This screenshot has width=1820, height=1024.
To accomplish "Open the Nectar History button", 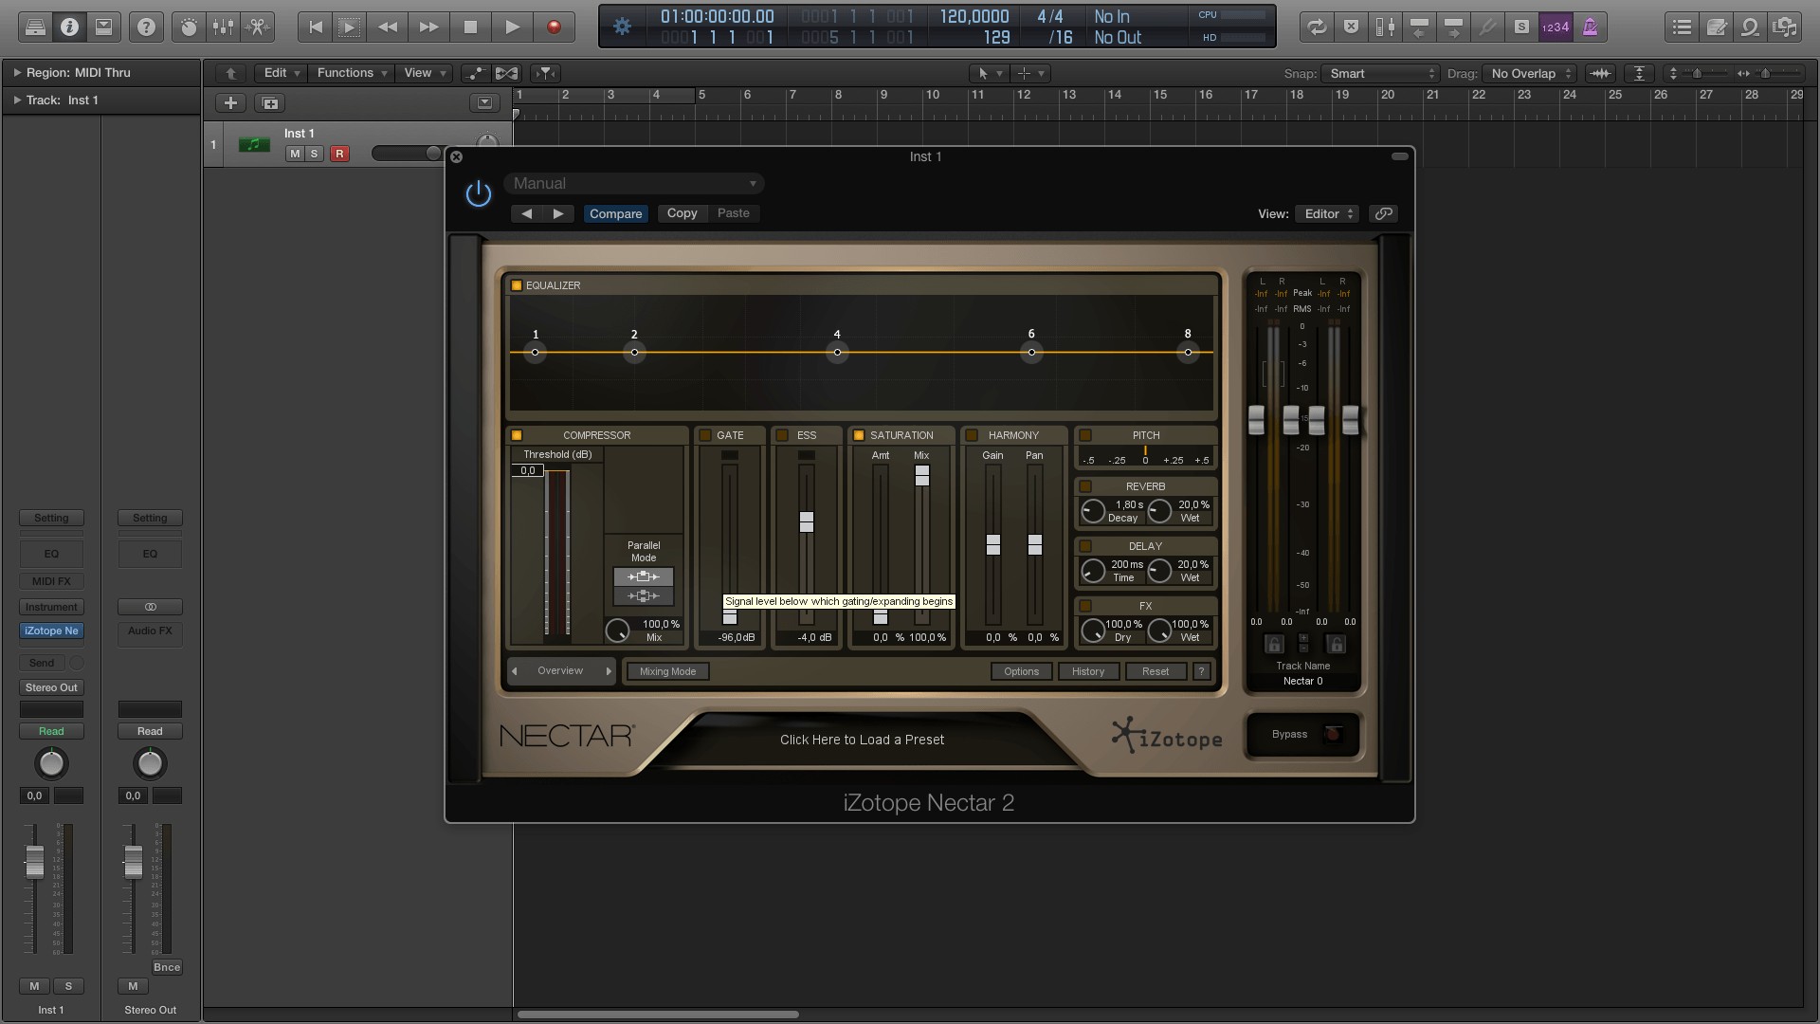I will pyautogui.click(x=1088, y=671).
